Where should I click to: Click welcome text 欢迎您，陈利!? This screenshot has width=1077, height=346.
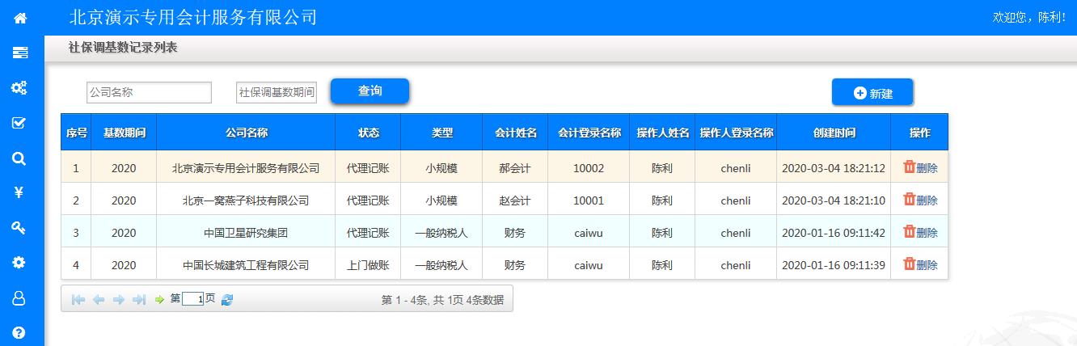[1028, 17]
